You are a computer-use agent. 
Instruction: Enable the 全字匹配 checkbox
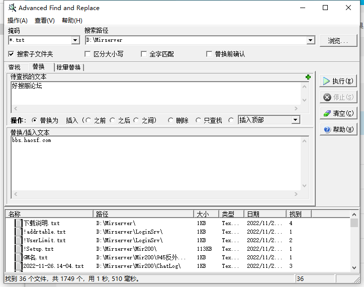coord(144,54)
